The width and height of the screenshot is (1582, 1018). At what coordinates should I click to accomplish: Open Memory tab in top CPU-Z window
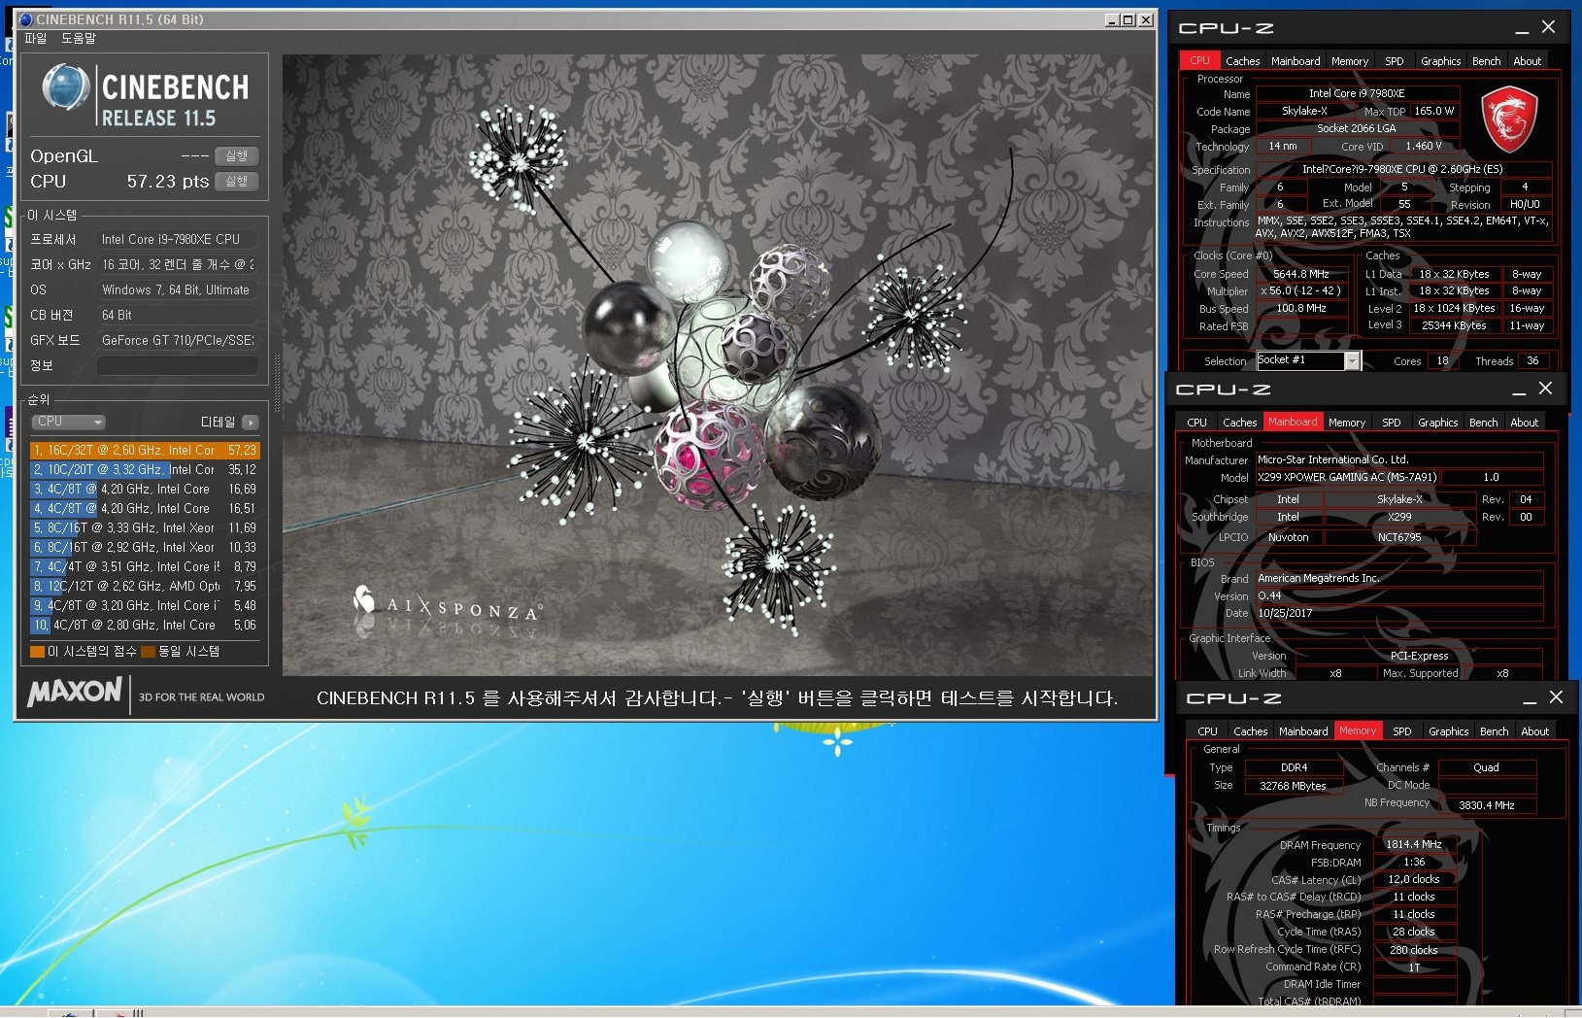[x=1350, y=61]
